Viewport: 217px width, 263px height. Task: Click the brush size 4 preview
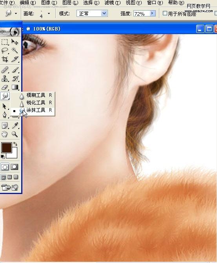point(41,14)
